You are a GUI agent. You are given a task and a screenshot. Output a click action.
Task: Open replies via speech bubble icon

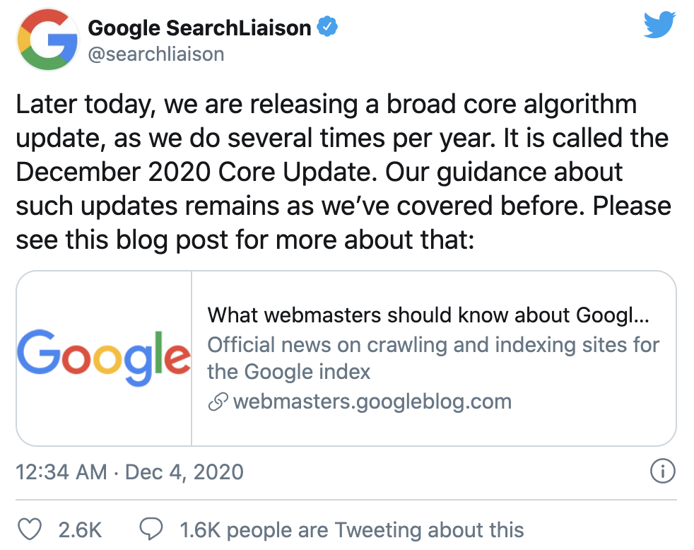151,529
